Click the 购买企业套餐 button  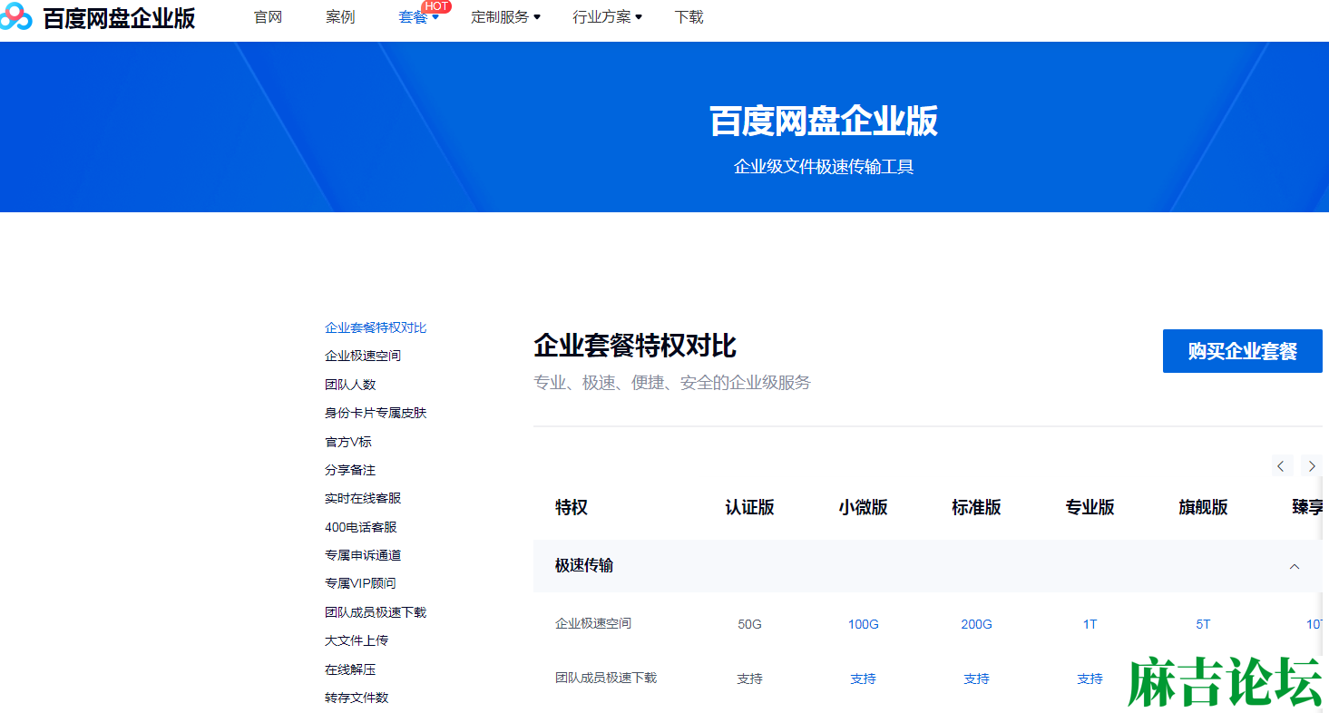(1242, 351)
